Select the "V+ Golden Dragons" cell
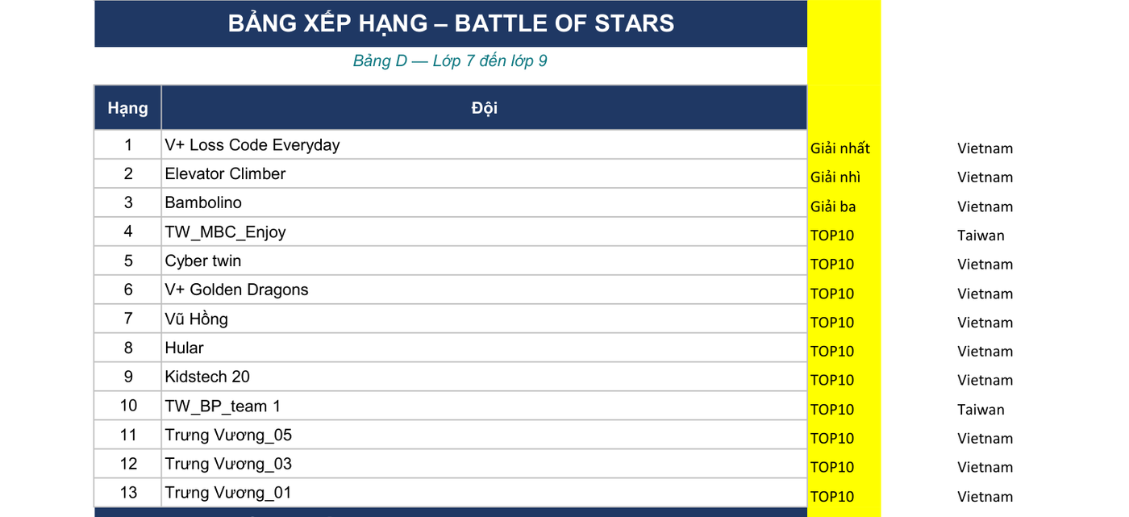Screen dimensions: 1129x517 click(484, 290)
